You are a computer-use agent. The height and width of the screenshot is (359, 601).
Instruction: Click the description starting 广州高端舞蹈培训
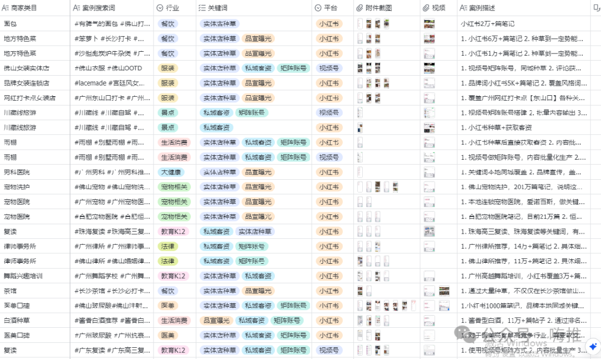coord(524,276)
